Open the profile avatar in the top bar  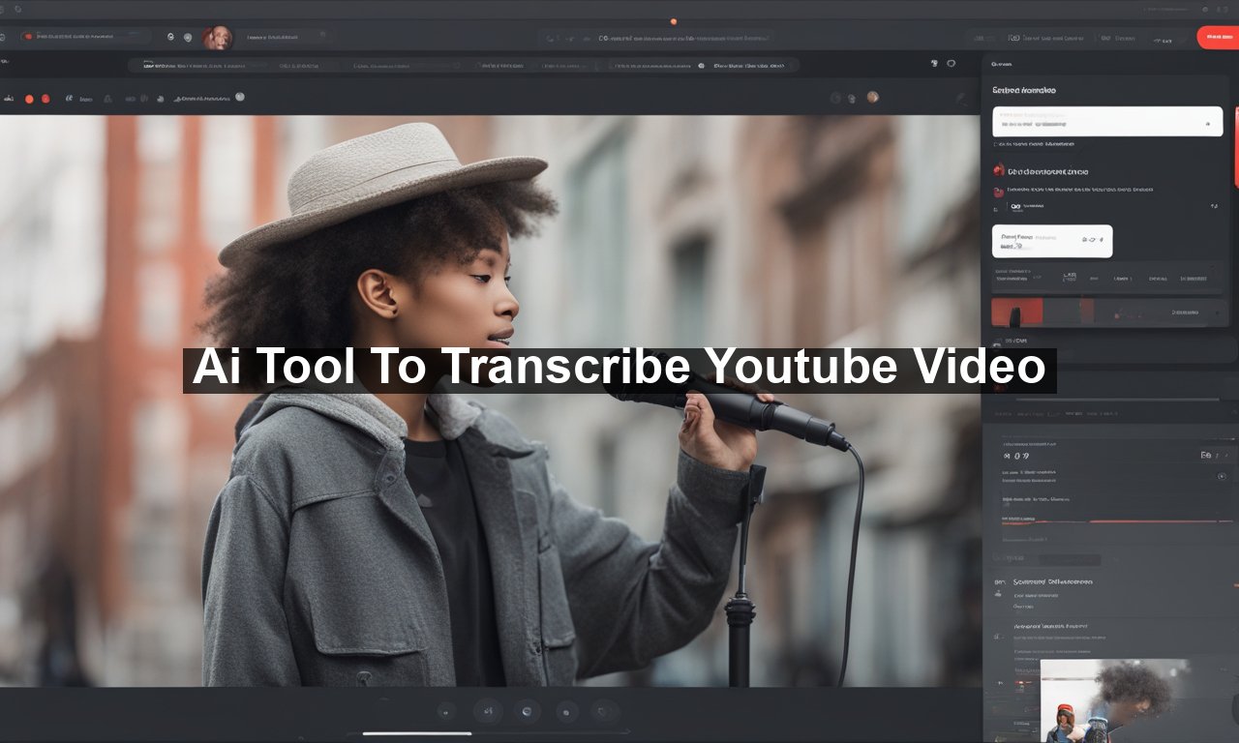(x=218, y=38)
